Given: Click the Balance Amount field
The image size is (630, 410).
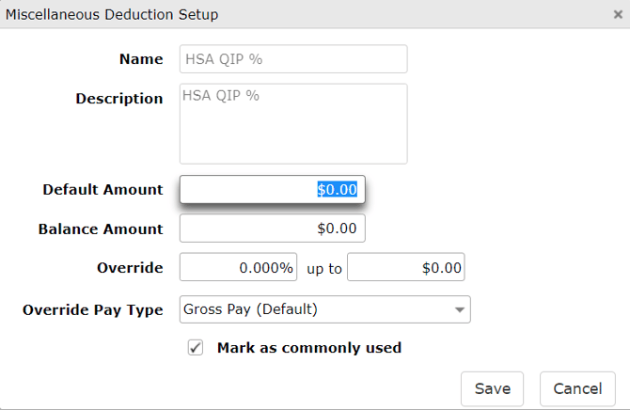Looking at the screenshot, I should 272,229.
